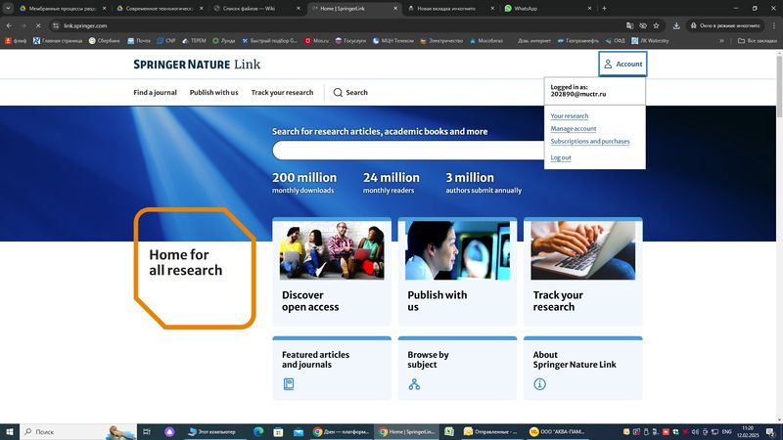Click the translate page icon in address bar
This screenshot has width=783, height=440.
click(629, 25)
